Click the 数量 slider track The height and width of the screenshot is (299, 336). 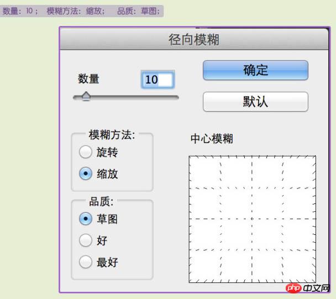[x=126, y=98]
